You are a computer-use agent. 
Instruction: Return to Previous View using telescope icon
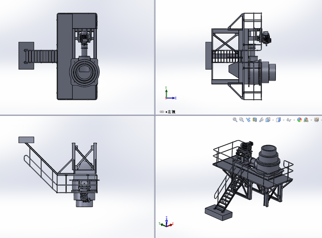coord(248,120)
